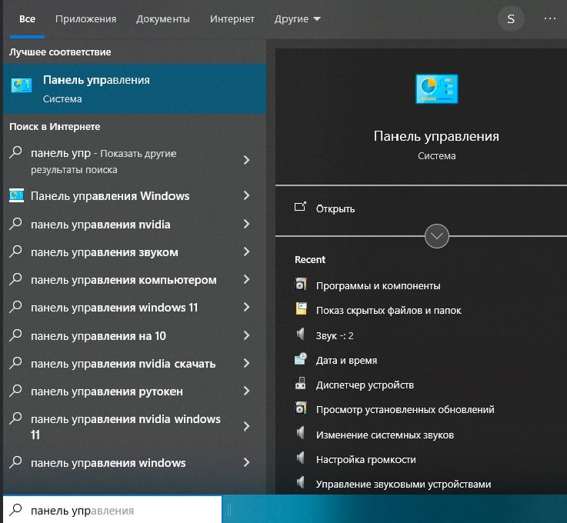
Task: Open recent item Управление звуковыми устройствами
Action: 404,484
